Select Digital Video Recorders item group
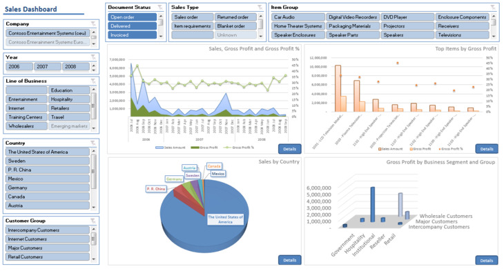This screenshot has width=504, height=271. tap(353, 17)
